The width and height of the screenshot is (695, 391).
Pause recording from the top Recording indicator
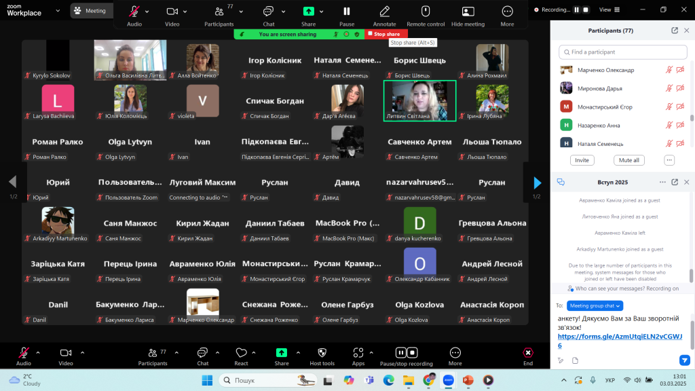[577, 10]
